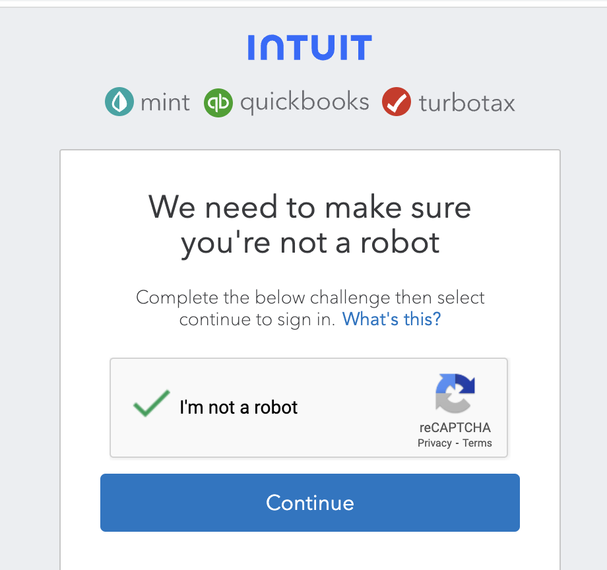Screen dimensions: 607x570
Task: Open the reCAPTCHA Privacy link
Action: tap(434, 443)
